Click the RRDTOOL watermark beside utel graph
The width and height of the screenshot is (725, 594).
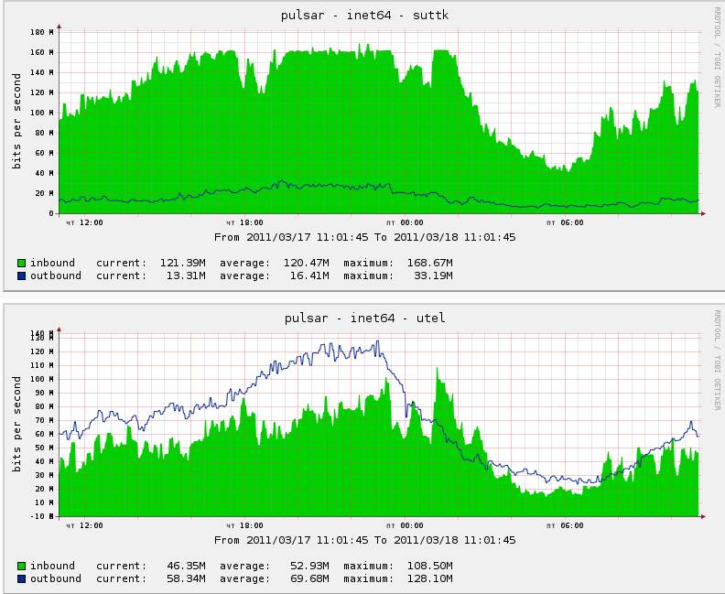[x=717, y=361]
